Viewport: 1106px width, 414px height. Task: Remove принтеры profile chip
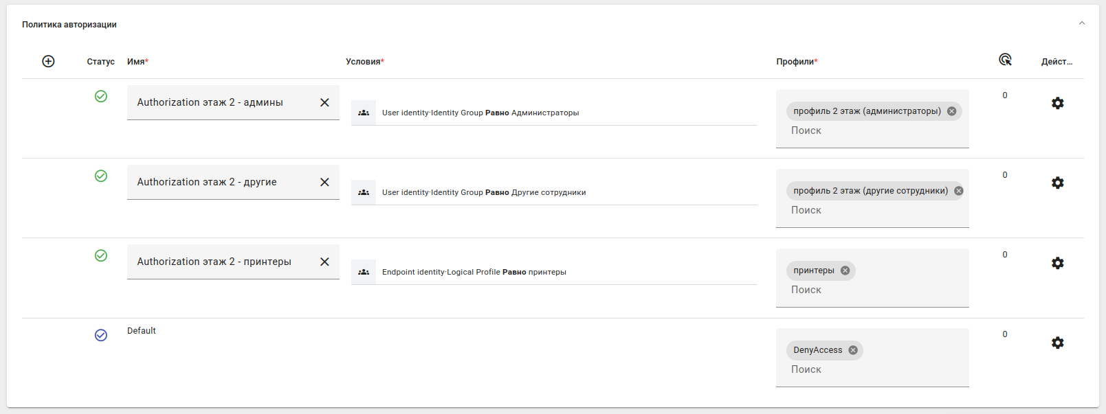pos(845,271)
